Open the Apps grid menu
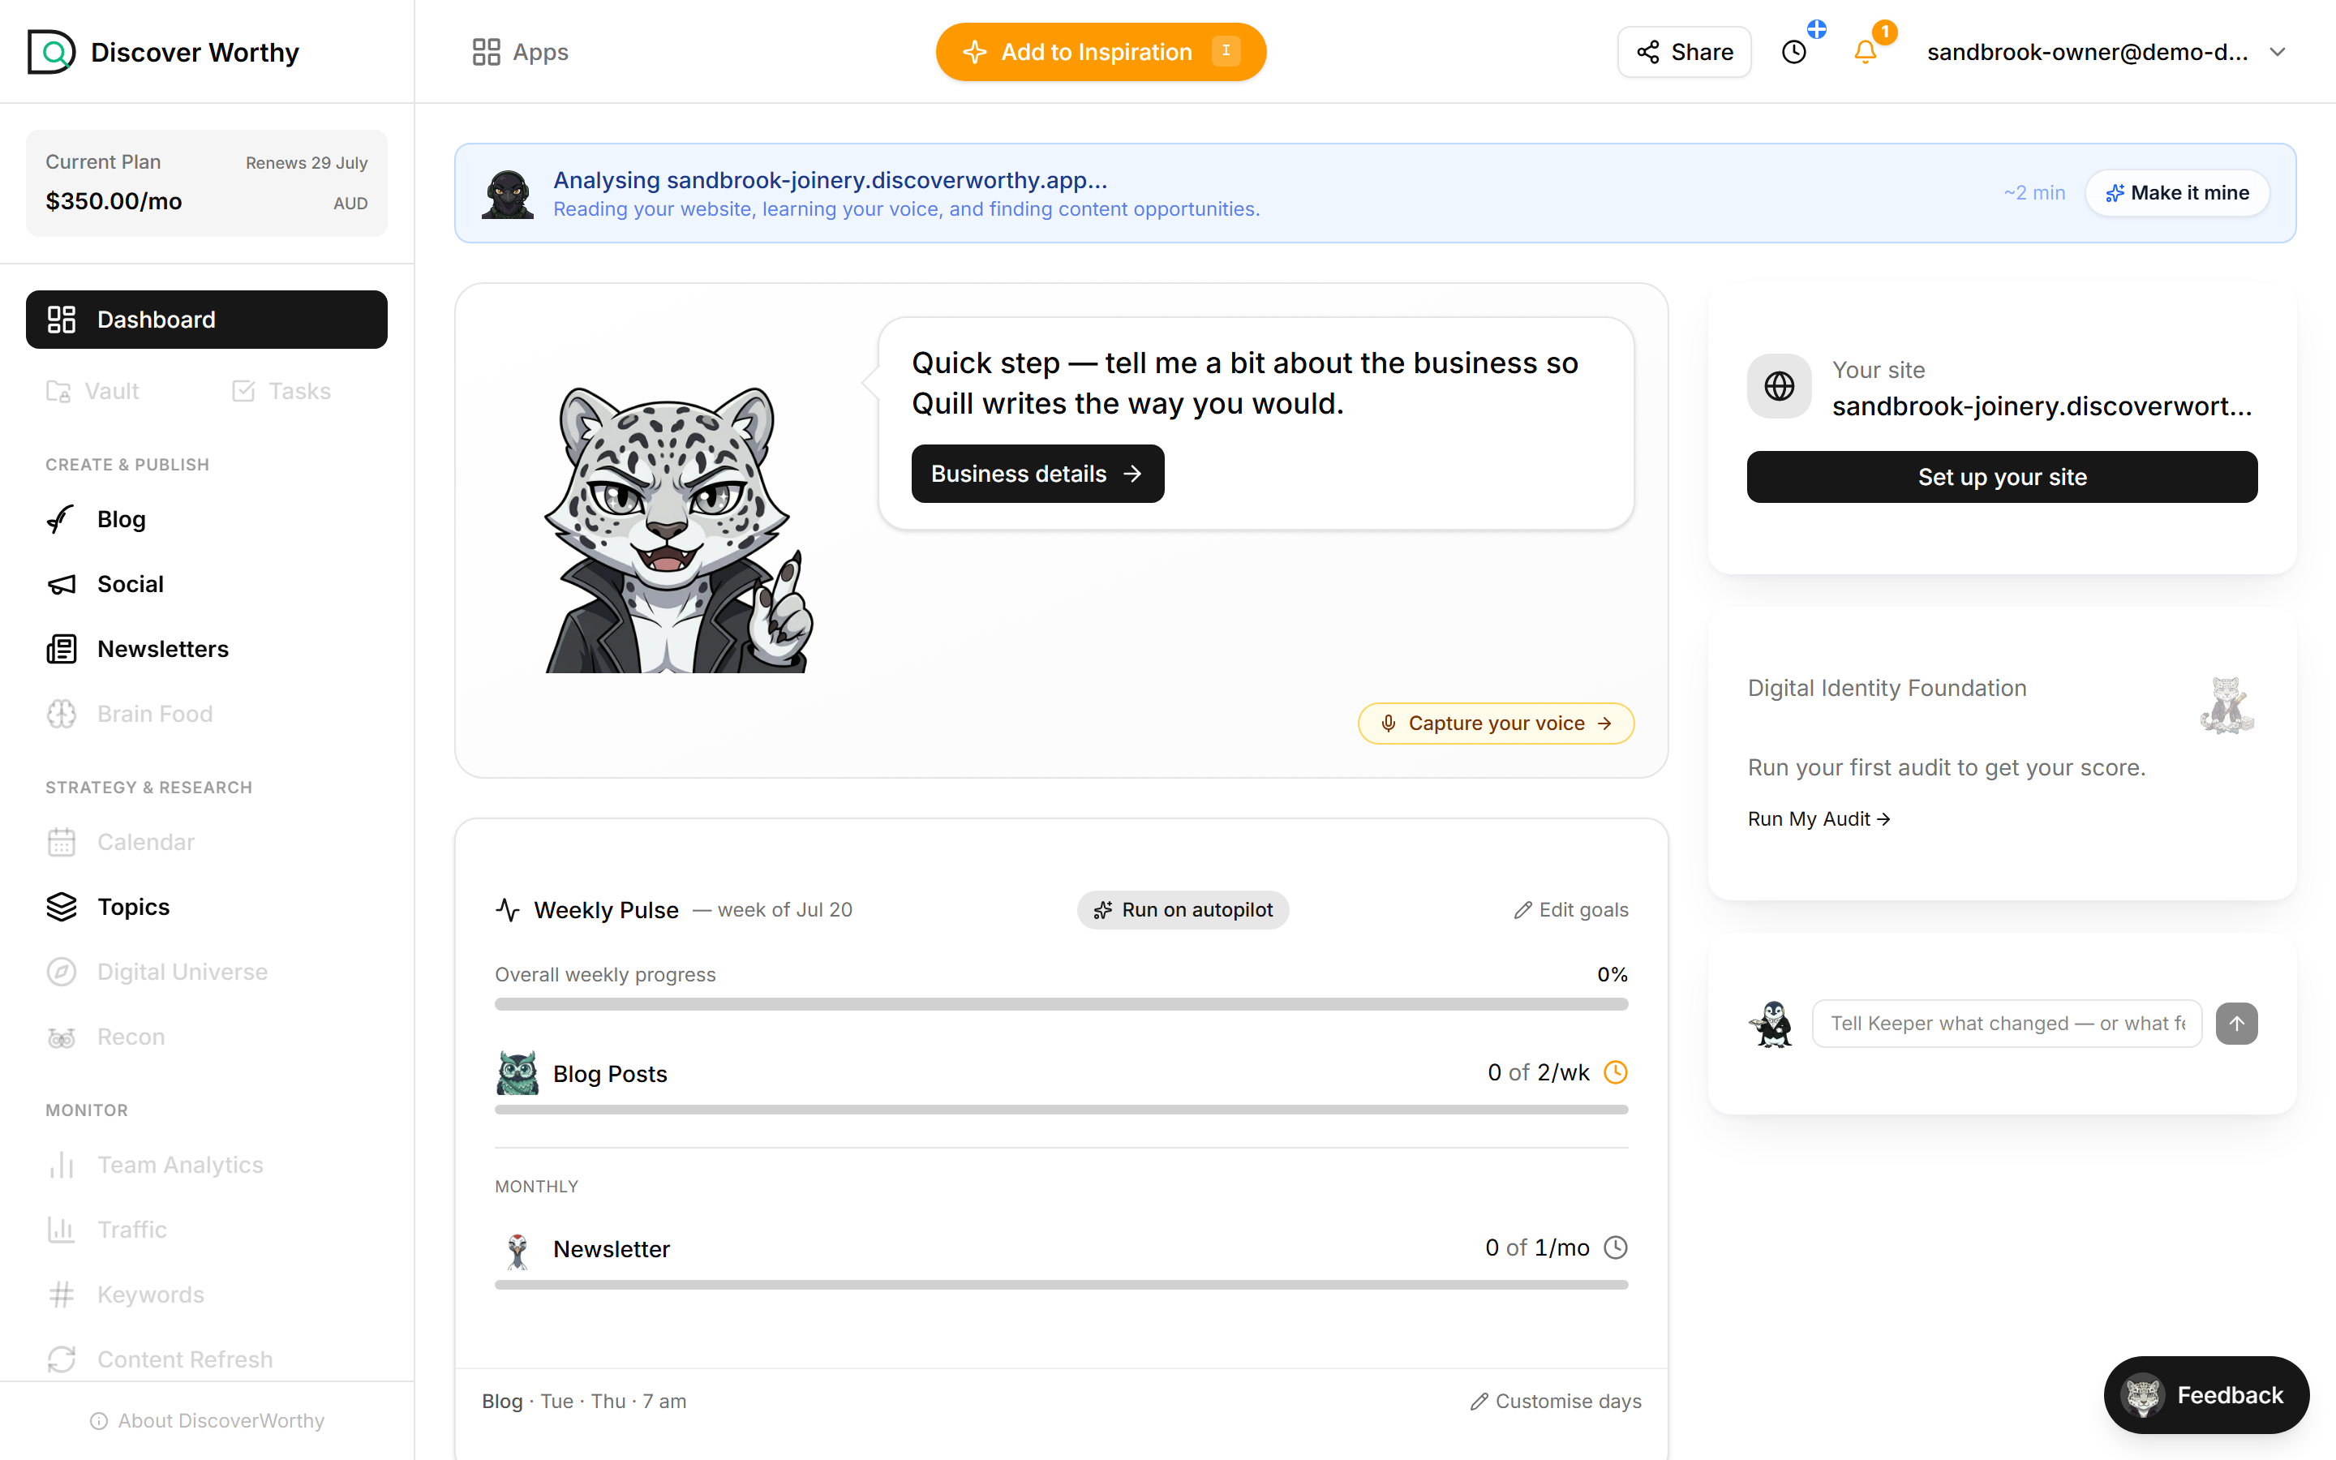The height and width of the screenshot is (1460, 2336). pyautogui.click(x=520, y=52)
